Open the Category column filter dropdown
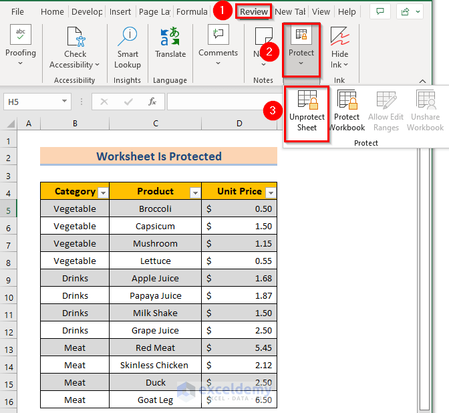This screenshot has height=413, width=449. pos(103,192)
